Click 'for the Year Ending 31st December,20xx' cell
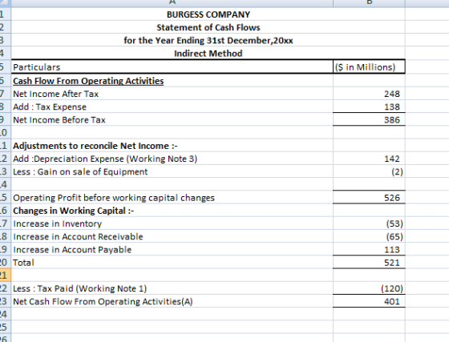449x342 pixels. click(x=208, y=40)
